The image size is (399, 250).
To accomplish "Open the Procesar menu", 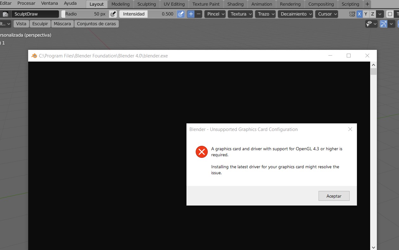I will 26,3.
